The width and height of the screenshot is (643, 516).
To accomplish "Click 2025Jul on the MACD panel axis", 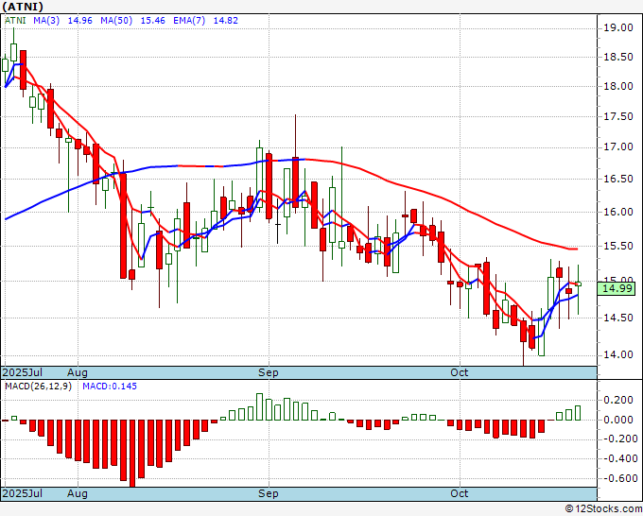I will tap(23, 493).
